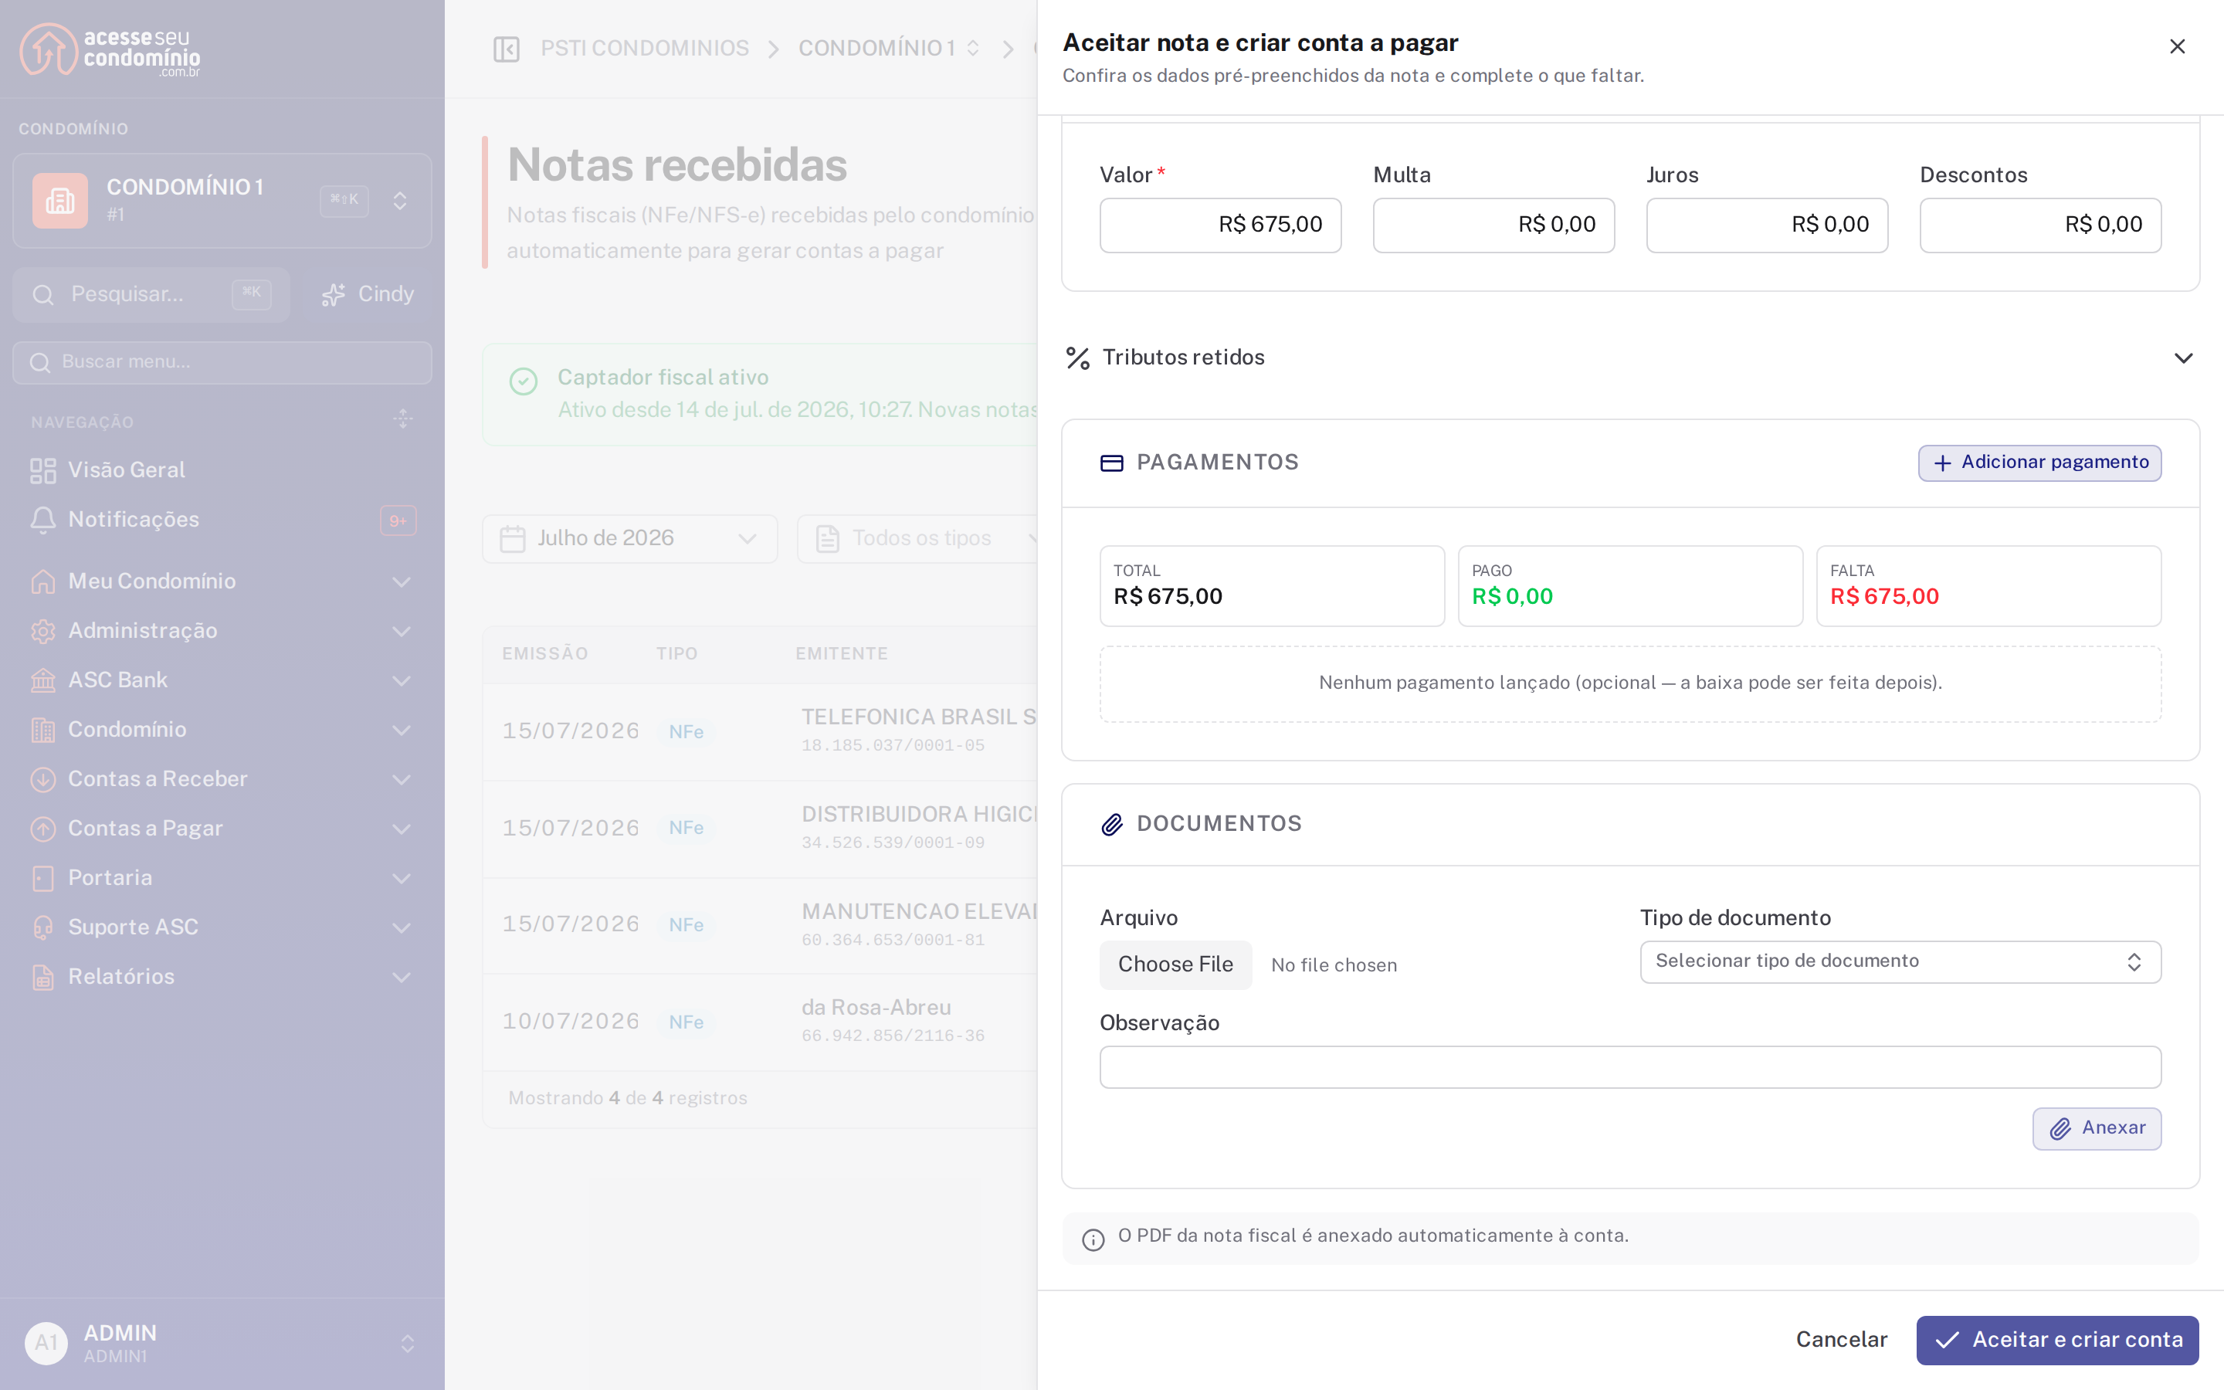The height and width of the screenshot is (1390, 2224).
Task: Click the Descontos input field
Action: tap(2040, 224)
